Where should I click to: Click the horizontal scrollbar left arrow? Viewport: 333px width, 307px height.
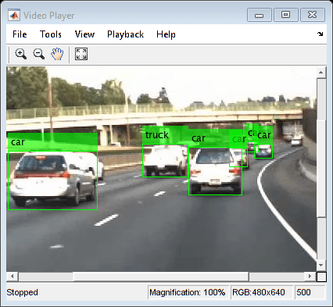click(x=13, y=276)
